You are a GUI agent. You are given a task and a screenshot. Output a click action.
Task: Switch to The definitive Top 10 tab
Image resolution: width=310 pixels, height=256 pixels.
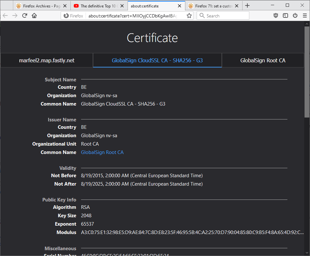click(x=99, y=6)
